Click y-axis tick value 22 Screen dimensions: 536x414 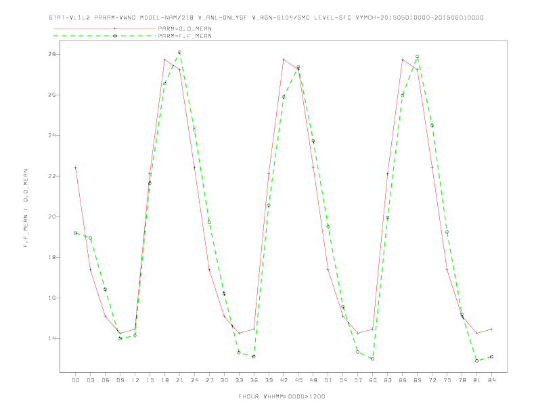point(52,177)
